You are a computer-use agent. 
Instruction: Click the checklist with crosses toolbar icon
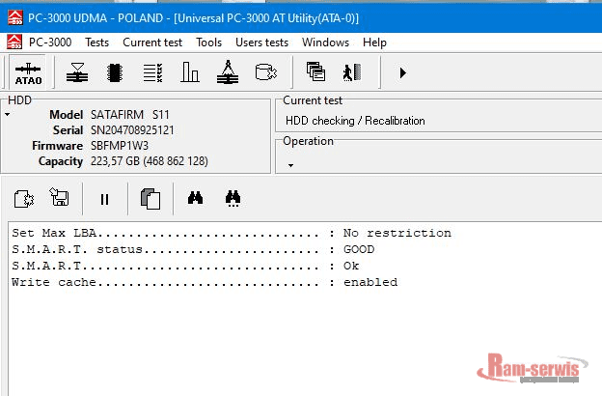point(152,72)
